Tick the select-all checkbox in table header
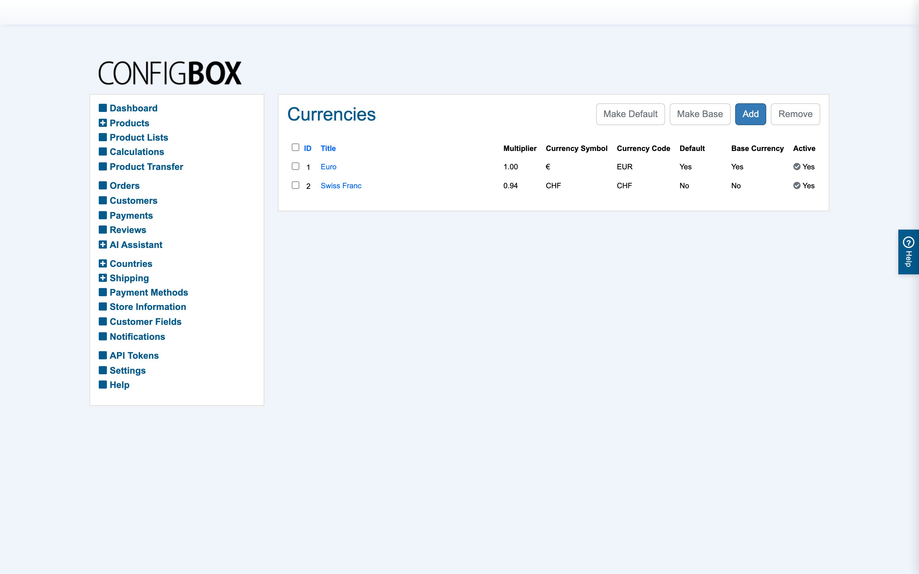The image size is (919, 574). tap(296, 147)
